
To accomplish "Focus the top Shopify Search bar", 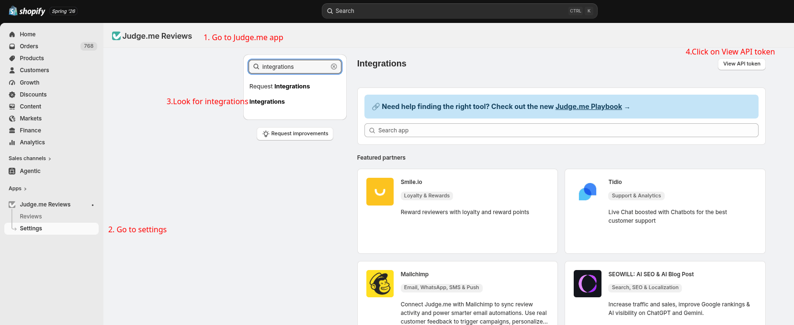I will tap(460, 11).
